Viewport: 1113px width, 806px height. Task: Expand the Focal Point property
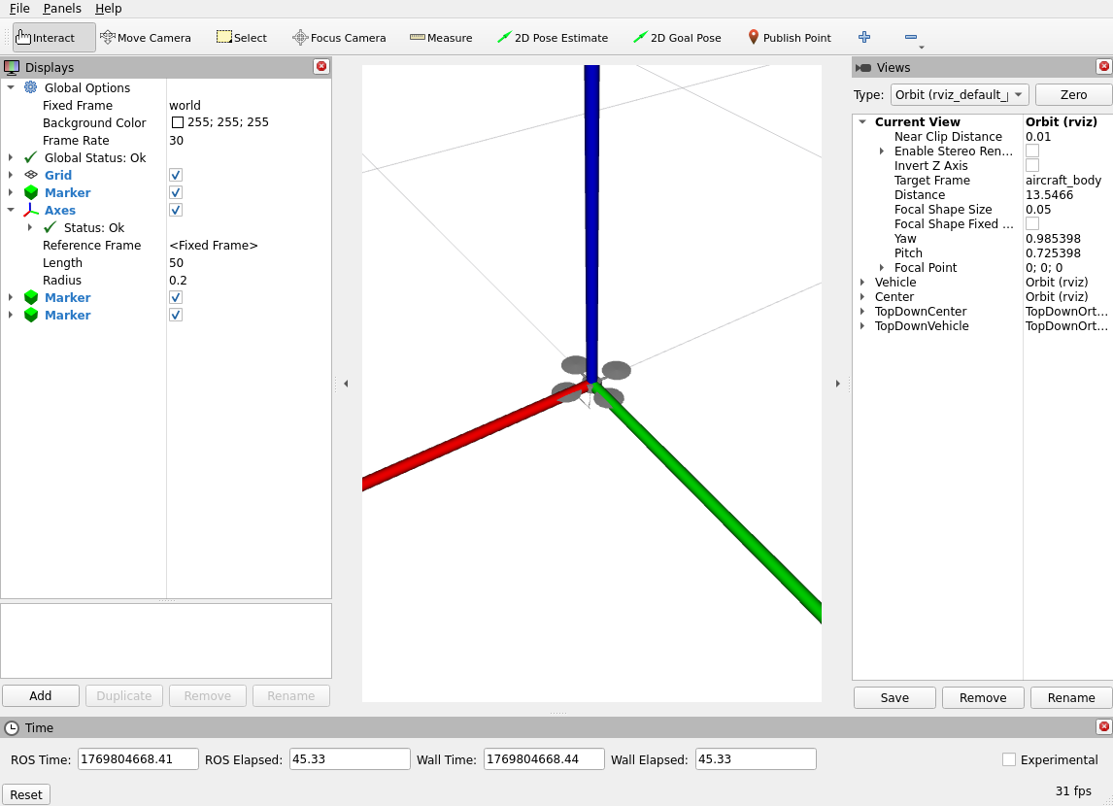[882, 268]
